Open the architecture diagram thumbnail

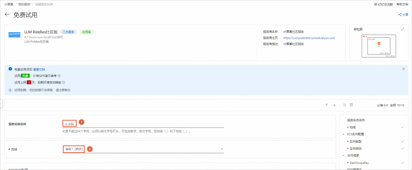(x=379, y=46)
